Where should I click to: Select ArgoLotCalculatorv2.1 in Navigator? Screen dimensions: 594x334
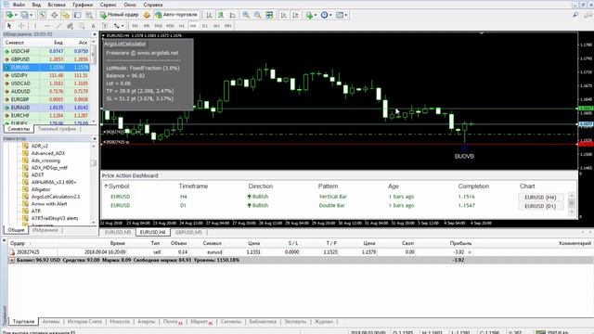pos(56,197)
